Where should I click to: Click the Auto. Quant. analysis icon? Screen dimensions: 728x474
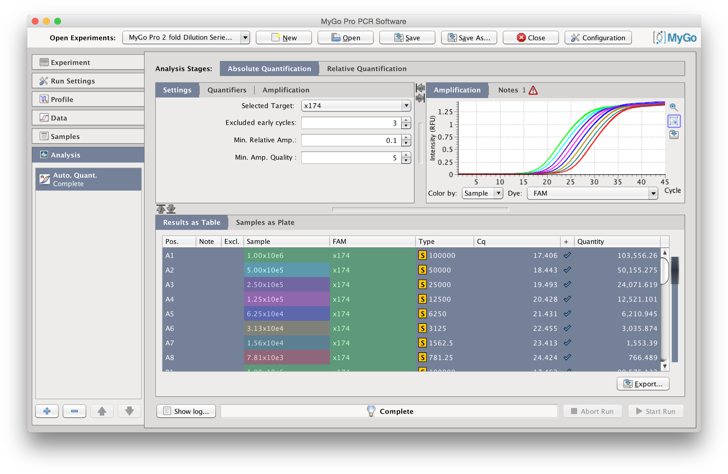point(45,179)
